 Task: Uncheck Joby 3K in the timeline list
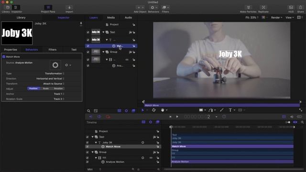[87, 142]
